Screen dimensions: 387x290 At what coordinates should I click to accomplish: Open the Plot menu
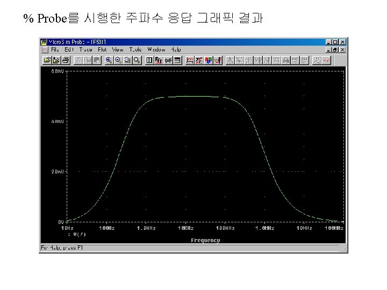(102, 49)
